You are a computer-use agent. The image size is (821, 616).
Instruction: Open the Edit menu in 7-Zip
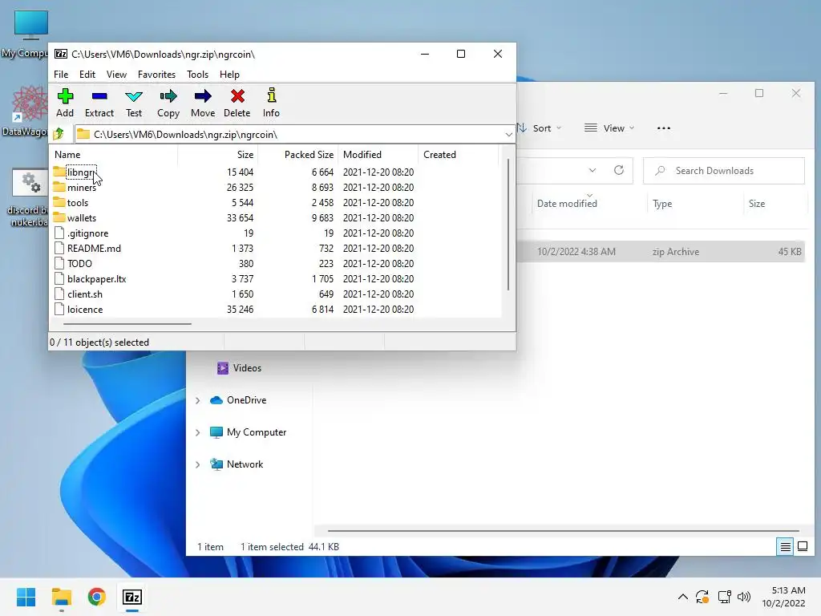pos(87,75)
